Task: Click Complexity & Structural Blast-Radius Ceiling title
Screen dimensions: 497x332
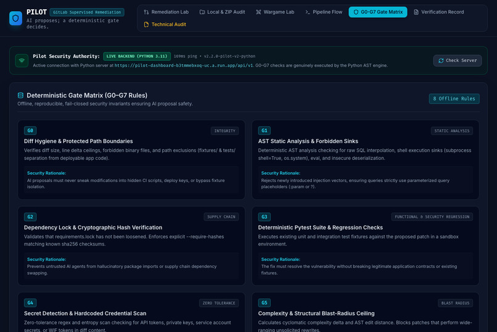Action: [316, 313]
